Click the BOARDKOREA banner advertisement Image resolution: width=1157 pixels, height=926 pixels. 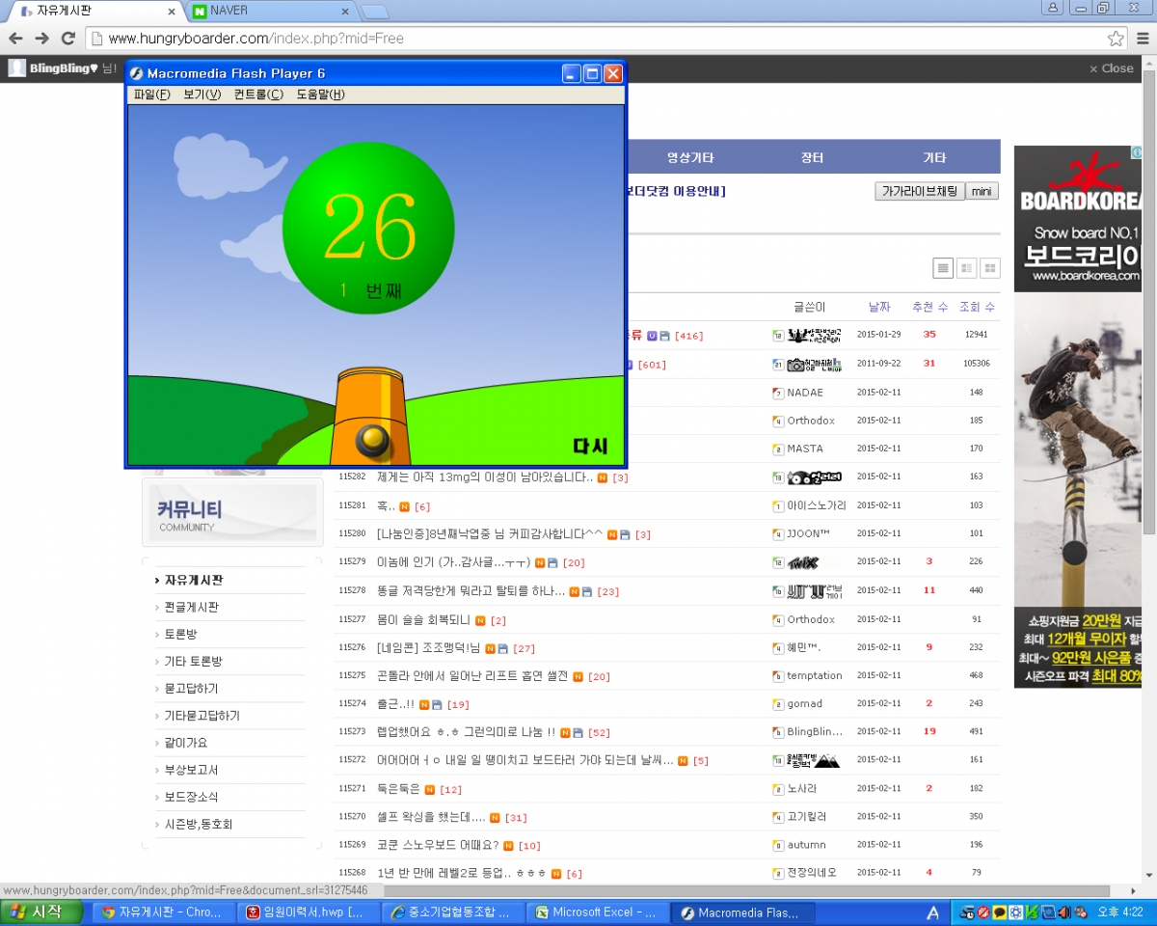tap(1078, 417)
